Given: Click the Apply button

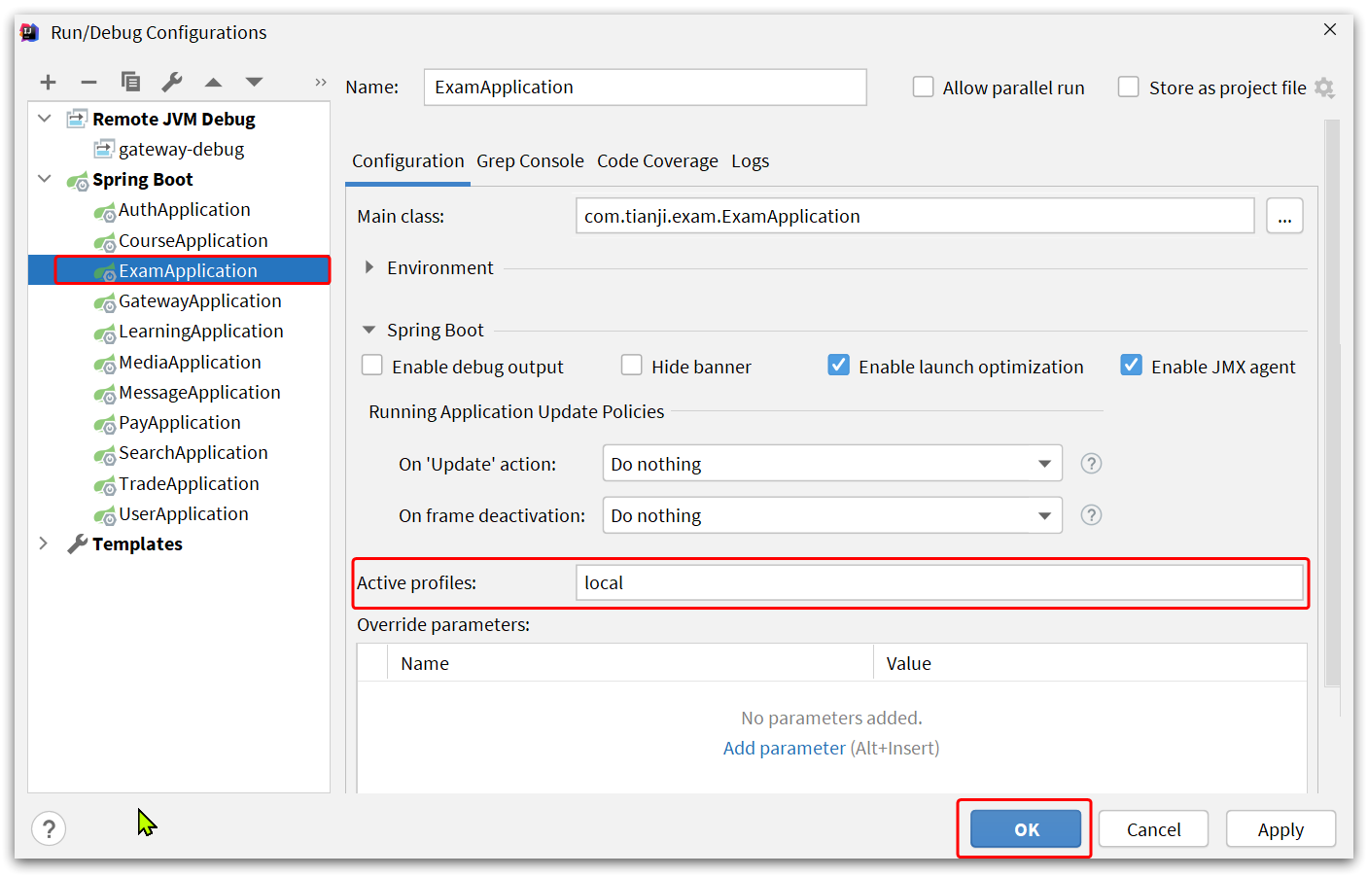Looking at the screenshot, I should (1280, 829).
